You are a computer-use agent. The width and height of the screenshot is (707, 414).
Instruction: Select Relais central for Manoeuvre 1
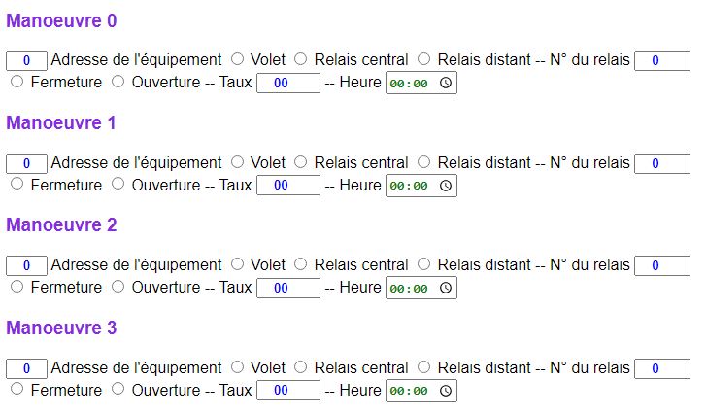(x=301, y=162)
